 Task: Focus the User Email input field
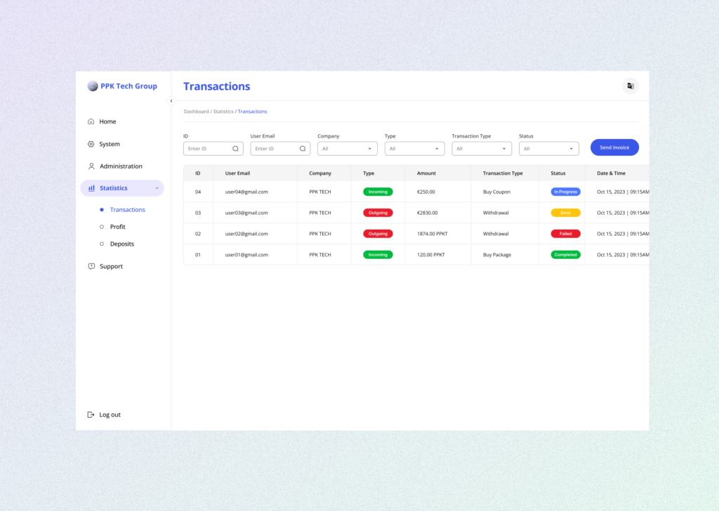[275, 149]
